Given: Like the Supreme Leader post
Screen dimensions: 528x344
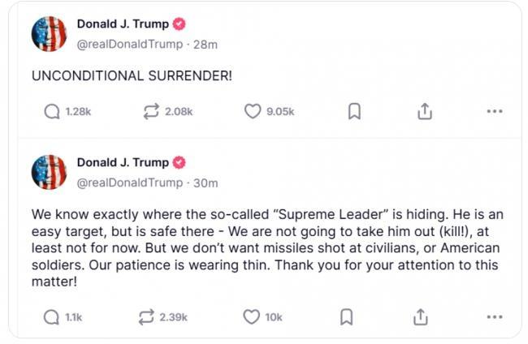Looking at the screenshot, I should click(252, 317).
